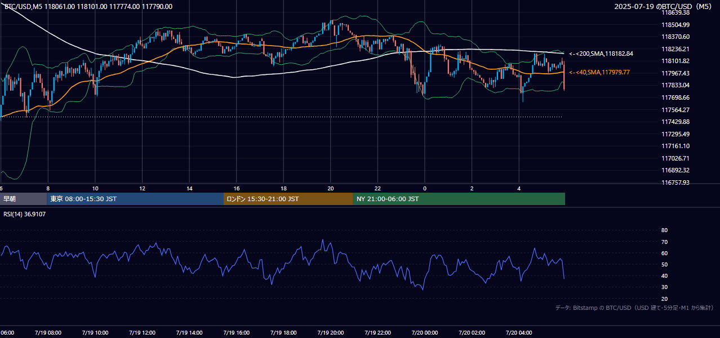This screenshot has width=720, height=338.
Task: Click the BTC/USD,M5 OHLC header text
Action: point(88,7)
